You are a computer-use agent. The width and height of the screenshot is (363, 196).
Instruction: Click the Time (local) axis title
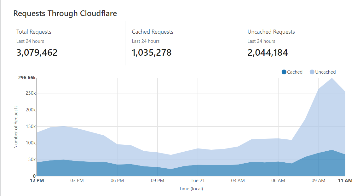(x=191, y=188)
